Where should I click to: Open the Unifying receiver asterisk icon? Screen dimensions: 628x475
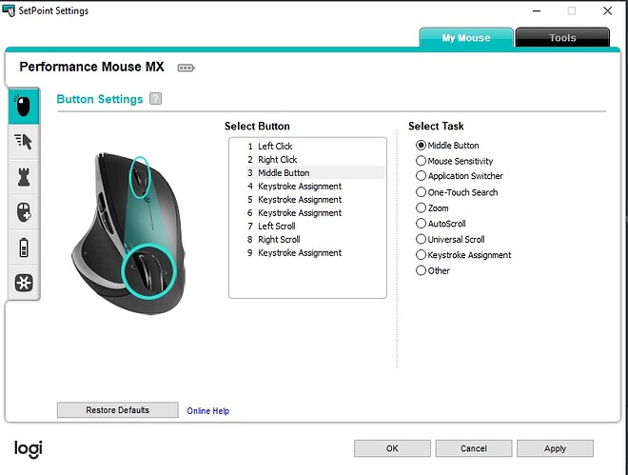[x=23, y=283]
